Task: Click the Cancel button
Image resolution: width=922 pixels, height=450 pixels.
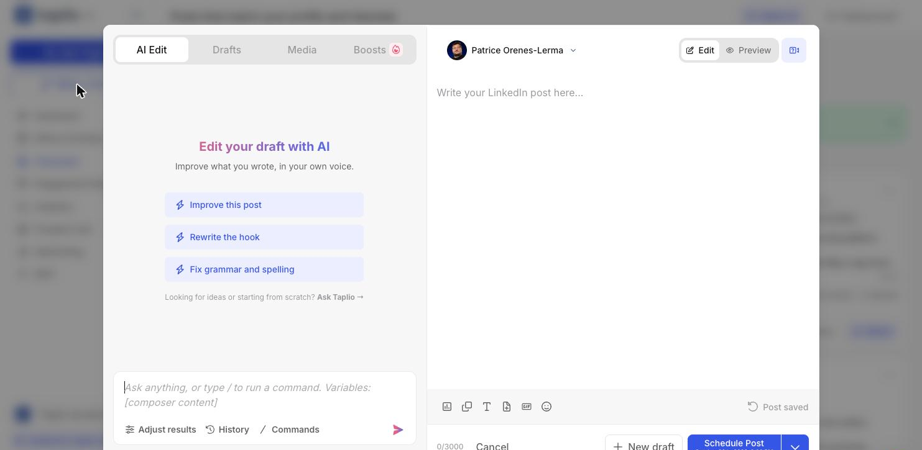Action: point(492,445)
